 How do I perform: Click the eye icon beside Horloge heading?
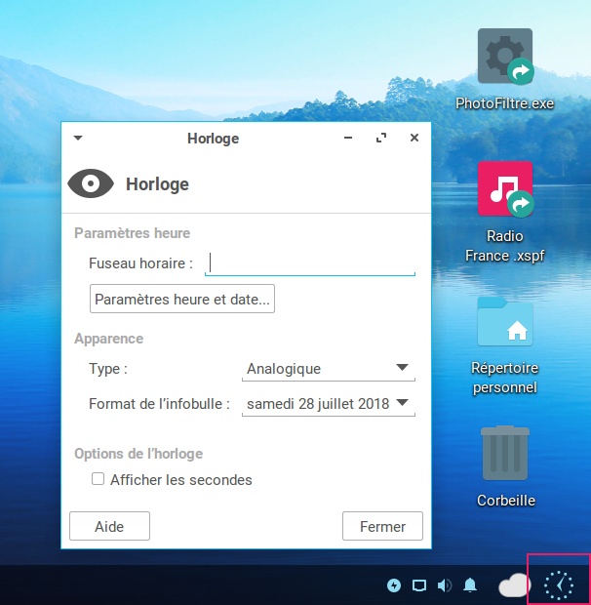pos(90,183)
